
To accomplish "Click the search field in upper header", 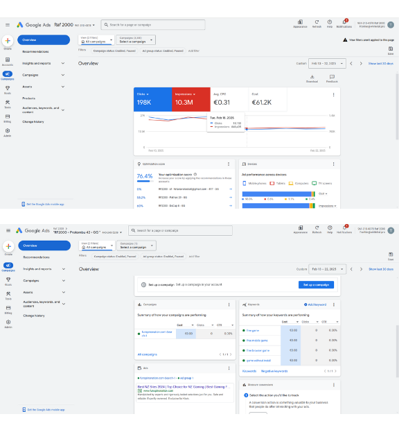I will 153,25.
